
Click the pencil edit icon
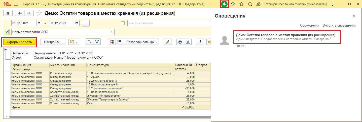point(168,42)
